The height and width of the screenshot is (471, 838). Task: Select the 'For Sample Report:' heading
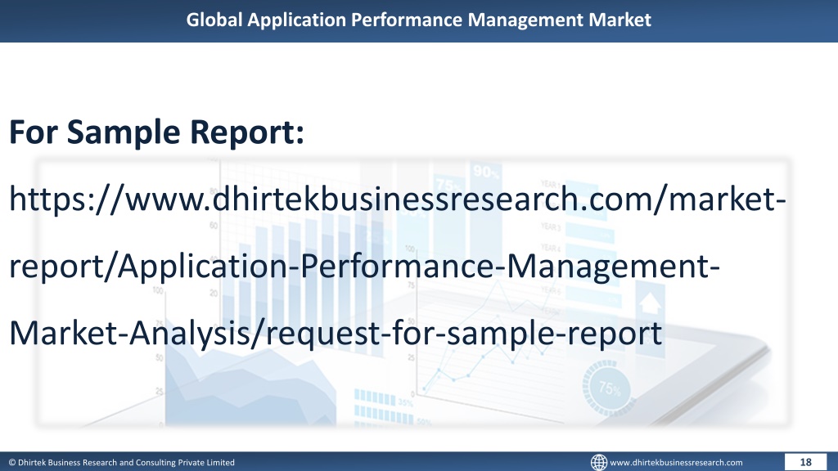tap(156, 132)
